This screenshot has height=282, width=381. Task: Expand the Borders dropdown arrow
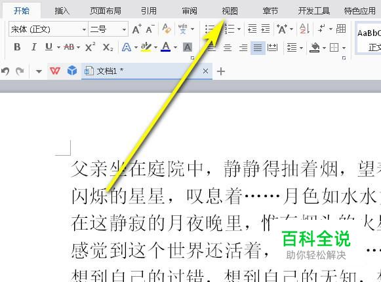coord(344,48)
